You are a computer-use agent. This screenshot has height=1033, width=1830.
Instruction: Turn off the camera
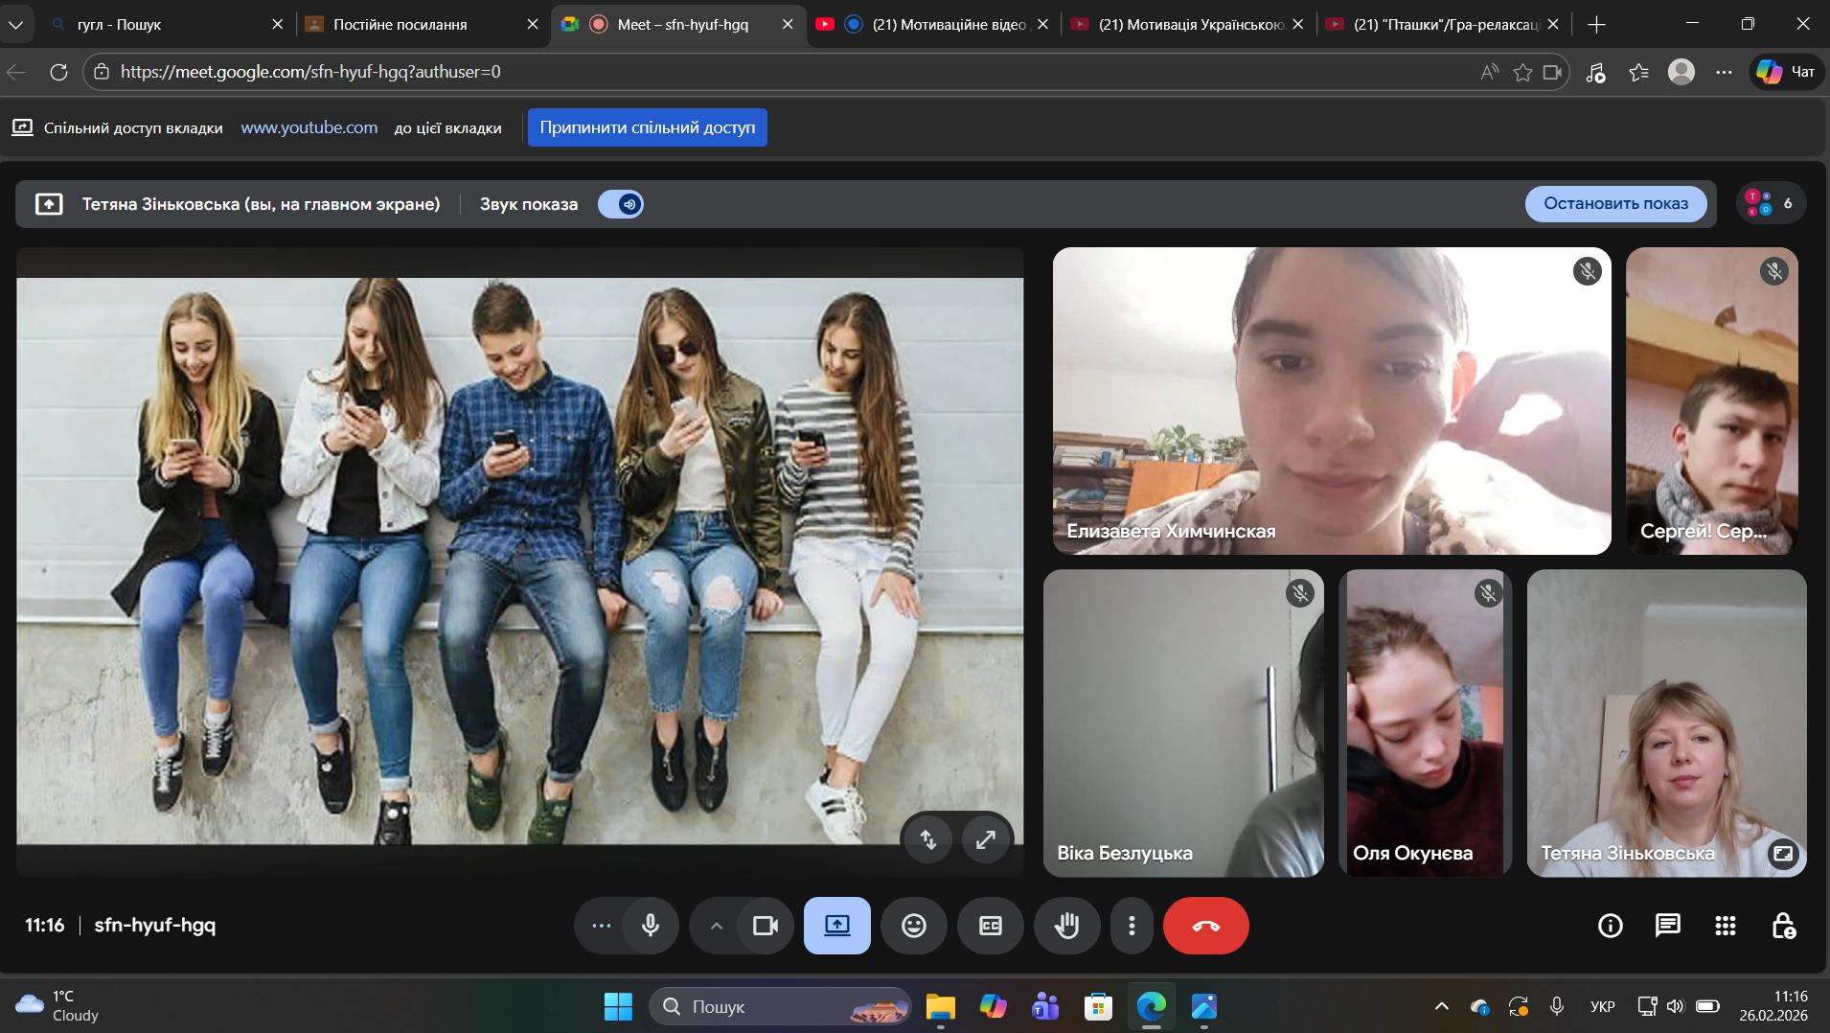pos(766,926)
